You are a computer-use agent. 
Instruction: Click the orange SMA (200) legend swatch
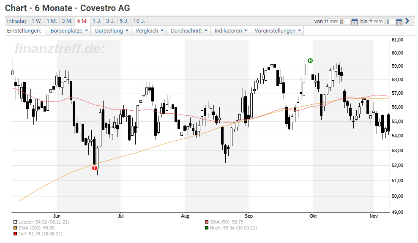click(x=15, y=228)
